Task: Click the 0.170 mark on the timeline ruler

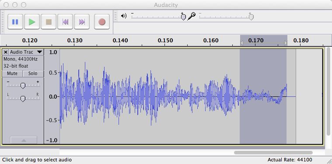Action: pyautogui.click(x=256, y=40)
